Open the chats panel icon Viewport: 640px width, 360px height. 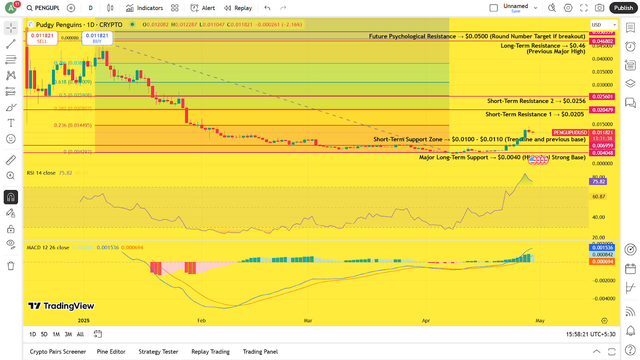tap(630, 103)
